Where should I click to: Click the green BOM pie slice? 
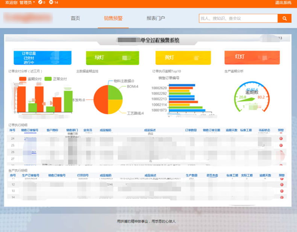tap(114, 94)
